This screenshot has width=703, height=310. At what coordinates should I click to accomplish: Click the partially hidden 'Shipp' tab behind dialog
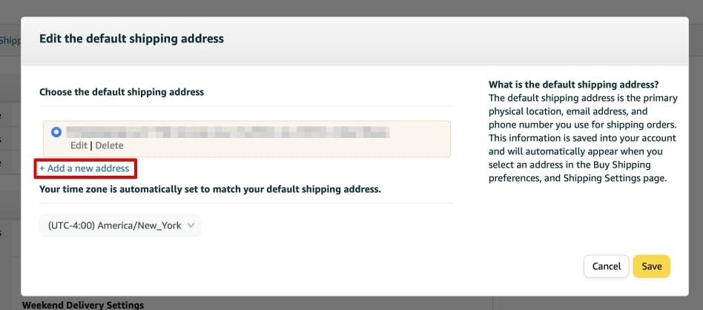9,40
